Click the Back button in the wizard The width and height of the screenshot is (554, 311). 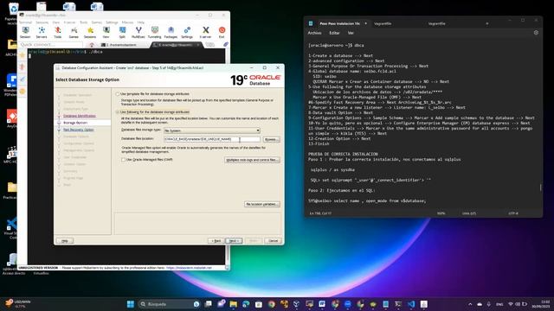pos(216,240)
